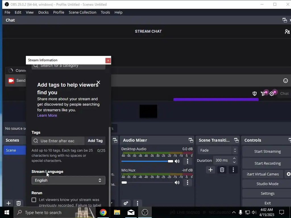Float the Audio Mixer dock

tap(191, 140)
